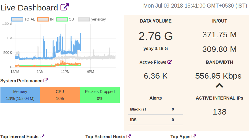The height and width of the screenshot is (140, 249).
Task: Open System Performance external link icon
Action: (46, 81)
